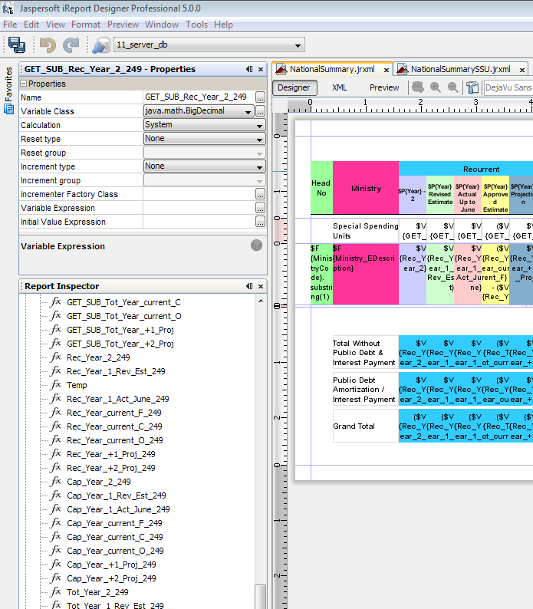This screenshot has width=533, height=609.
Task: Open the Calculation dropdown showing System
Action: [x=204, y=125]
